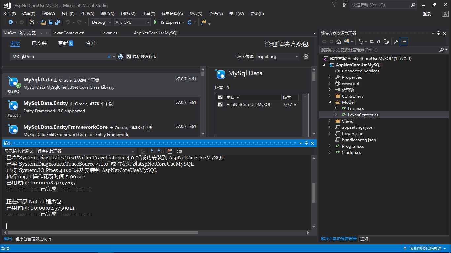The height and width of the screenshot is (253, 451).
Task: Switch to the Installed (已安装) tab
Action: (x=39, y=43)
